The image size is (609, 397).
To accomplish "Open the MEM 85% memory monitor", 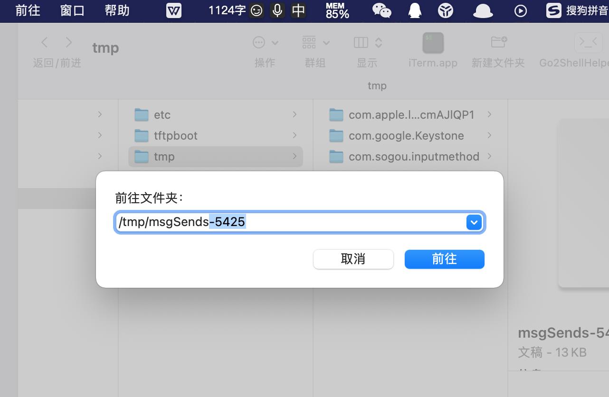I will tap(337, 10).
